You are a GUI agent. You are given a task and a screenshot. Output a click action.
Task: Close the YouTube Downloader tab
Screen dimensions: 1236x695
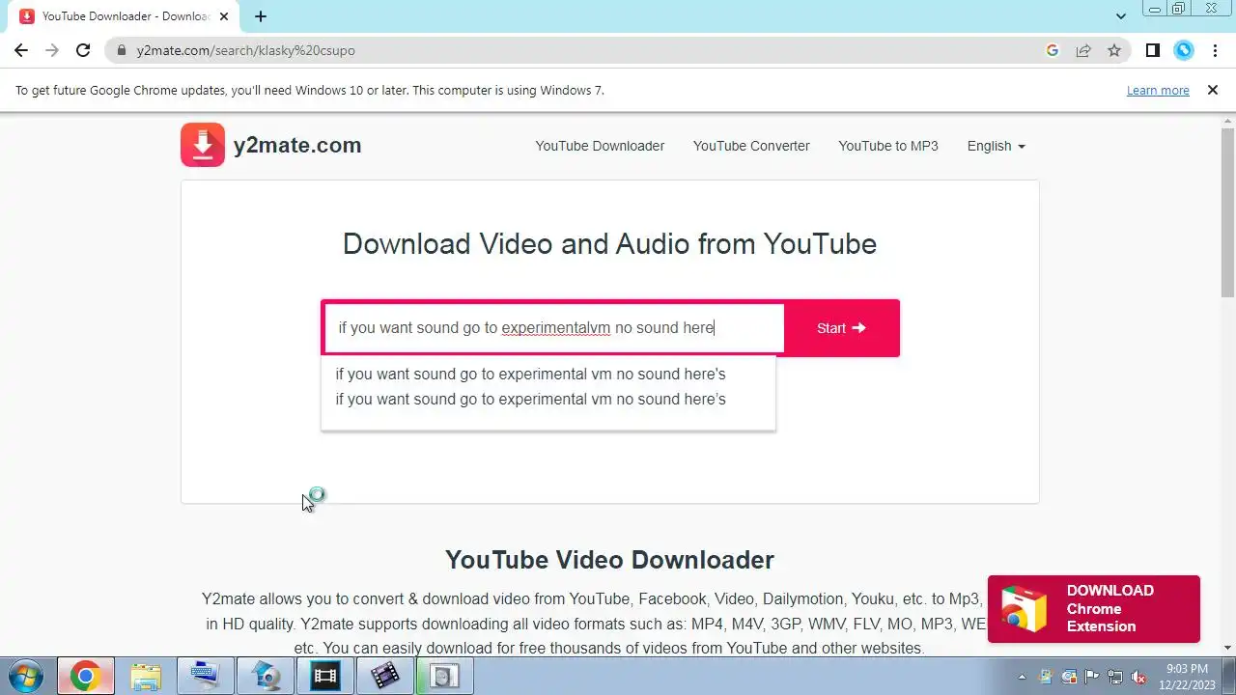point(224,16)
